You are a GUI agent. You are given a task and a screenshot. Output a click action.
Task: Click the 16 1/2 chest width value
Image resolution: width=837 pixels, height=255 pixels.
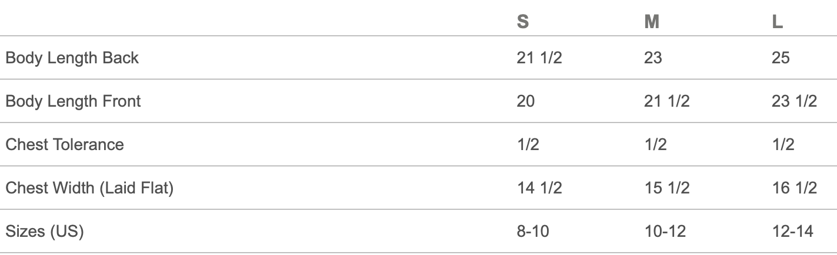(x=795, y=188)
